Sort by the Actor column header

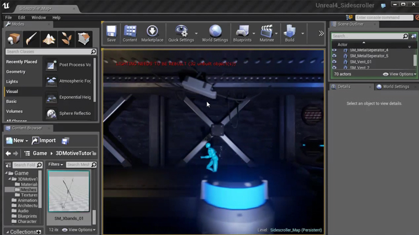342,45
